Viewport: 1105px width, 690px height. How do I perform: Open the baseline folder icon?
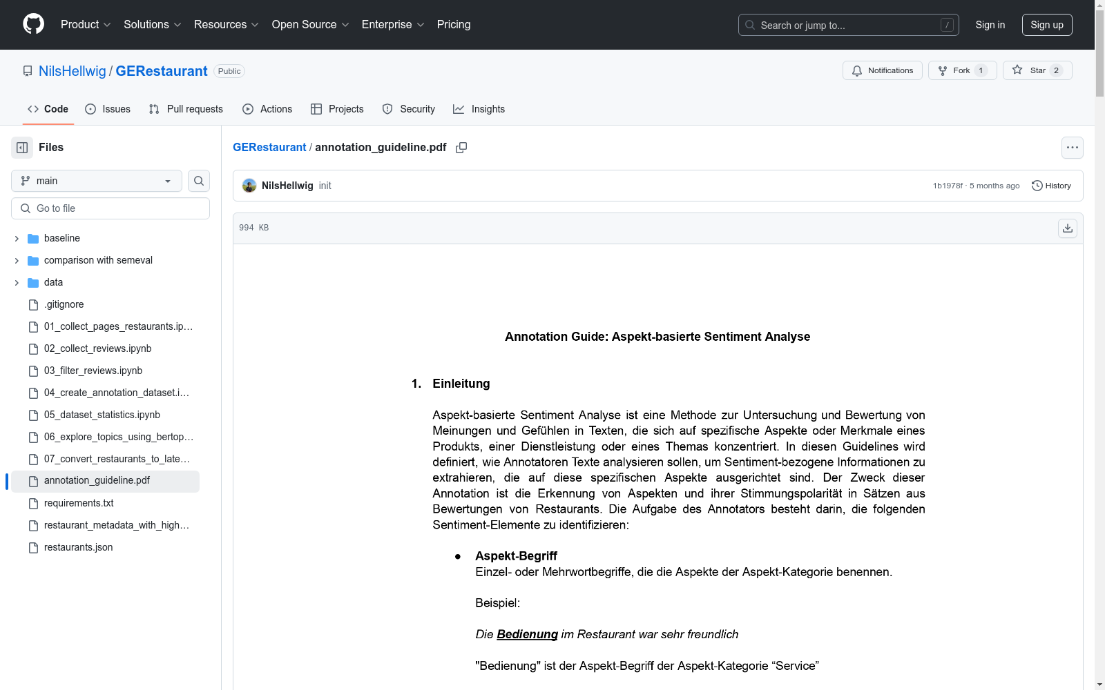[x=33, y=239]
